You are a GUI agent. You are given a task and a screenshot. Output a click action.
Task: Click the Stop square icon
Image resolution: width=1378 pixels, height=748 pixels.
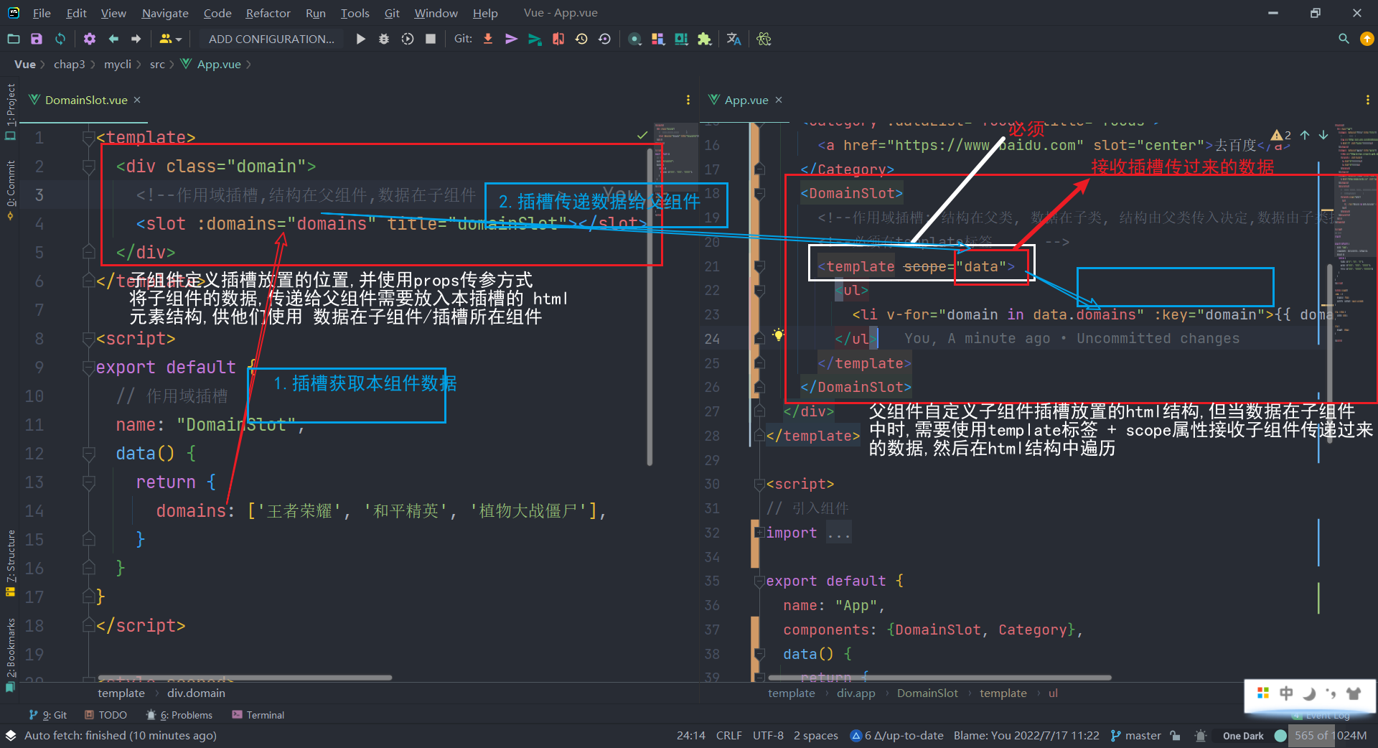[431, 39]
